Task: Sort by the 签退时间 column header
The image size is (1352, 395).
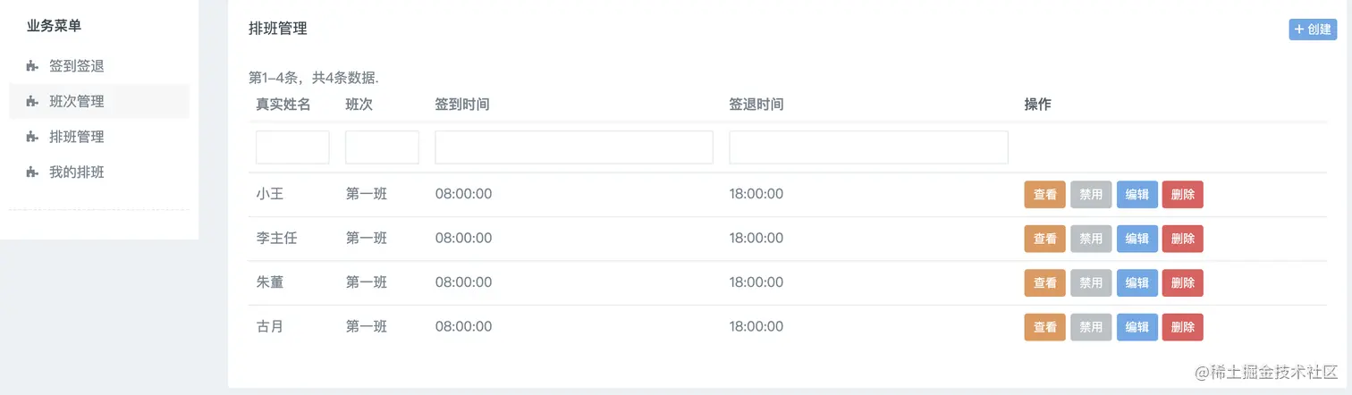Action: tap(756, 105)
